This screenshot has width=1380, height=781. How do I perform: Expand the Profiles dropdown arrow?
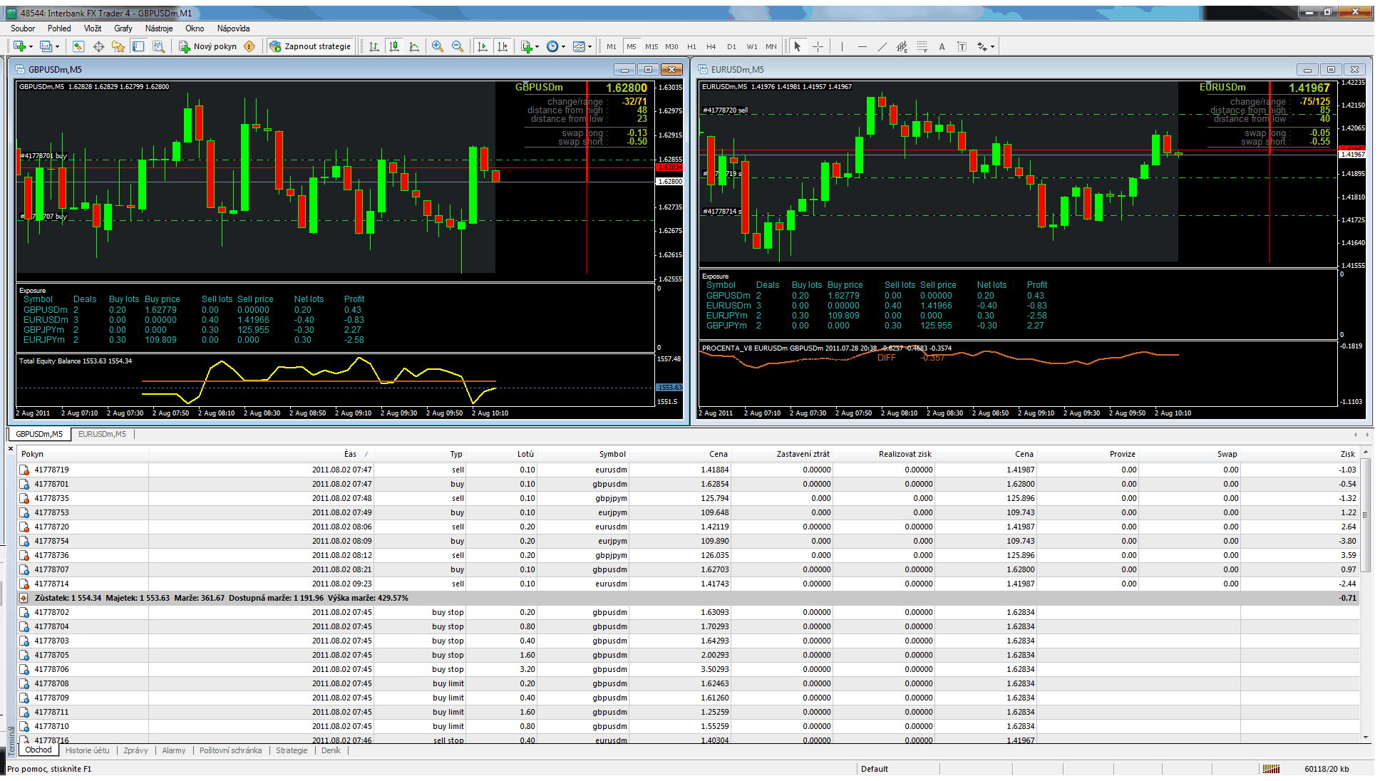pos(57,46)
